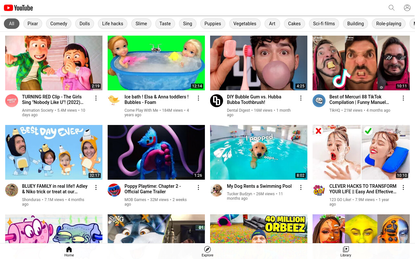Filter videos by Vegetables
Viewport: 415px width, 259px height.
(245, 24)
